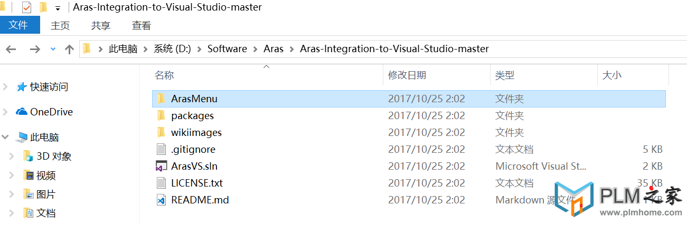Screen dimensions: 687x225
Task: Click the Software breadcrumb segment
Action: [x=227, y=49]
